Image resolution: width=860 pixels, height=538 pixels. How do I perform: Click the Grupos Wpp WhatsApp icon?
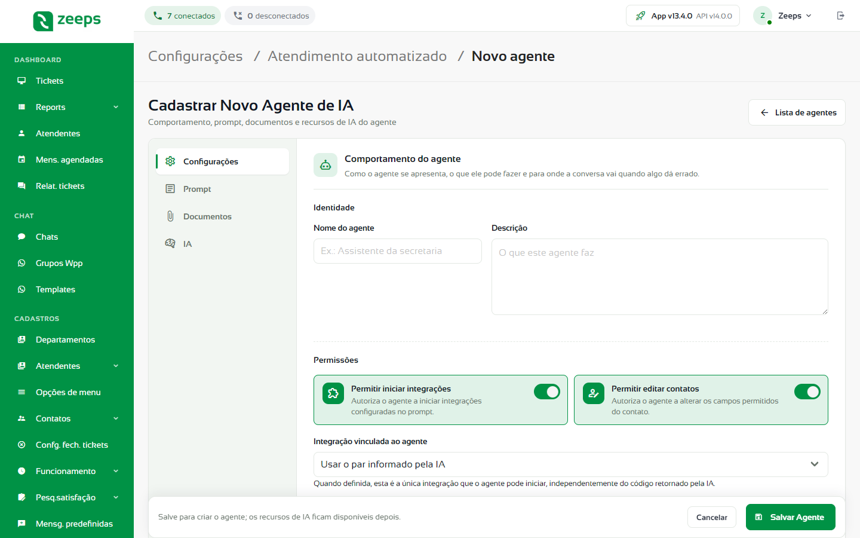click(21, 263)
